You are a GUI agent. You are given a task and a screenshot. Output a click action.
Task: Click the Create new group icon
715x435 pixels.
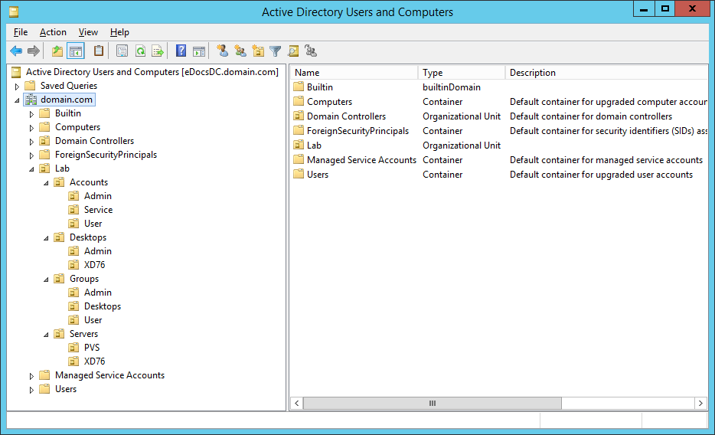[240, 51]
